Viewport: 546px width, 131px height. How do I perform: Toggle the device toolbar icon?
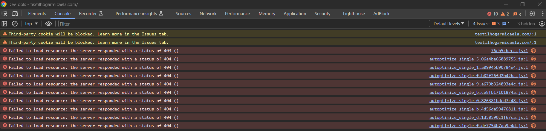(x=15, y=14)
